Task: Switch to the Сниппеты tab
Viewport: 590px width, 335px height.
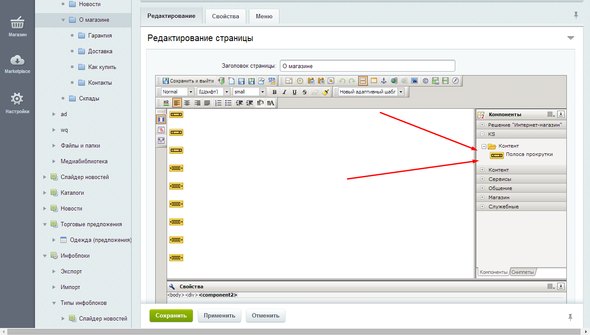Action: (523, 272)
